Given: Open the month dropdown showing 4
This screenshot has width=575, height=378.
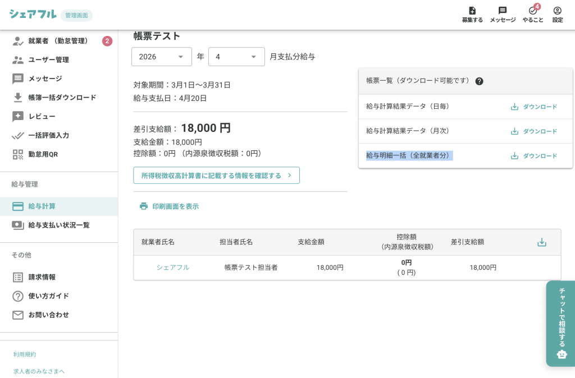Looking at the screenshot, I should click(236, 57).
